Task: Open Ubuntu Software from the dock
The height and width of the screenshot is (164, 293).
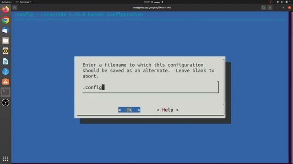Action: coord(5,82)
